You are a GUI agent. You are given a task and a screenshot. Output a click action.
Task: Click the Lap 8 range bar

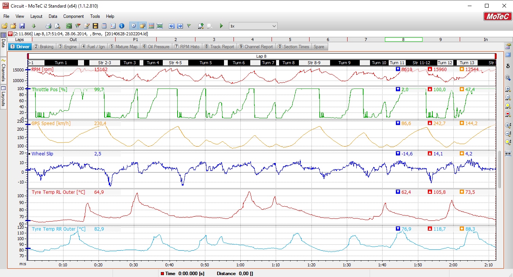(x=262, y=56)
